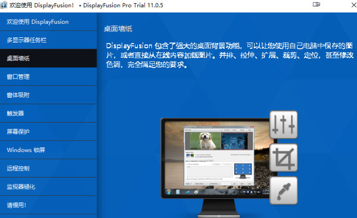Click the 桌面墙纸 heading text
This screenshot has height=218, width=357.
click(118, 29)
